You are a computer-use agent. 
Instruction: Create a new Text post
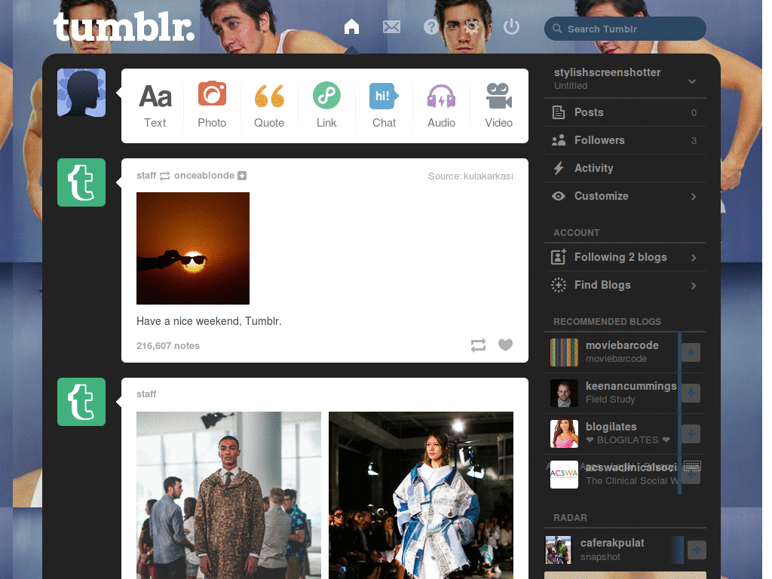pos(155,106)
